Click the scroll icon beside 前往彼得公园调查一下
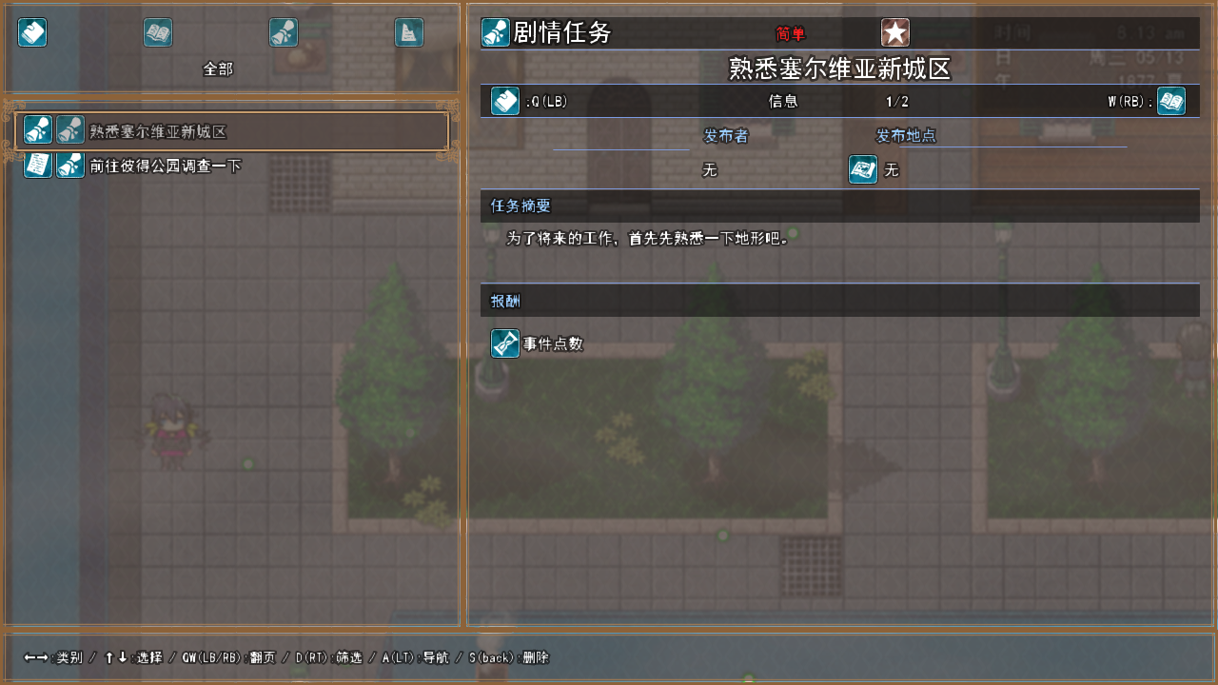Screen dimensions: 1218x685 pyautogui.click(x=70, y=165)
